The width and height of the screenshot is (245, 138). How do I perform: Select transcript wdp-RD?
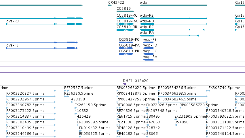[x=147, y=21]
